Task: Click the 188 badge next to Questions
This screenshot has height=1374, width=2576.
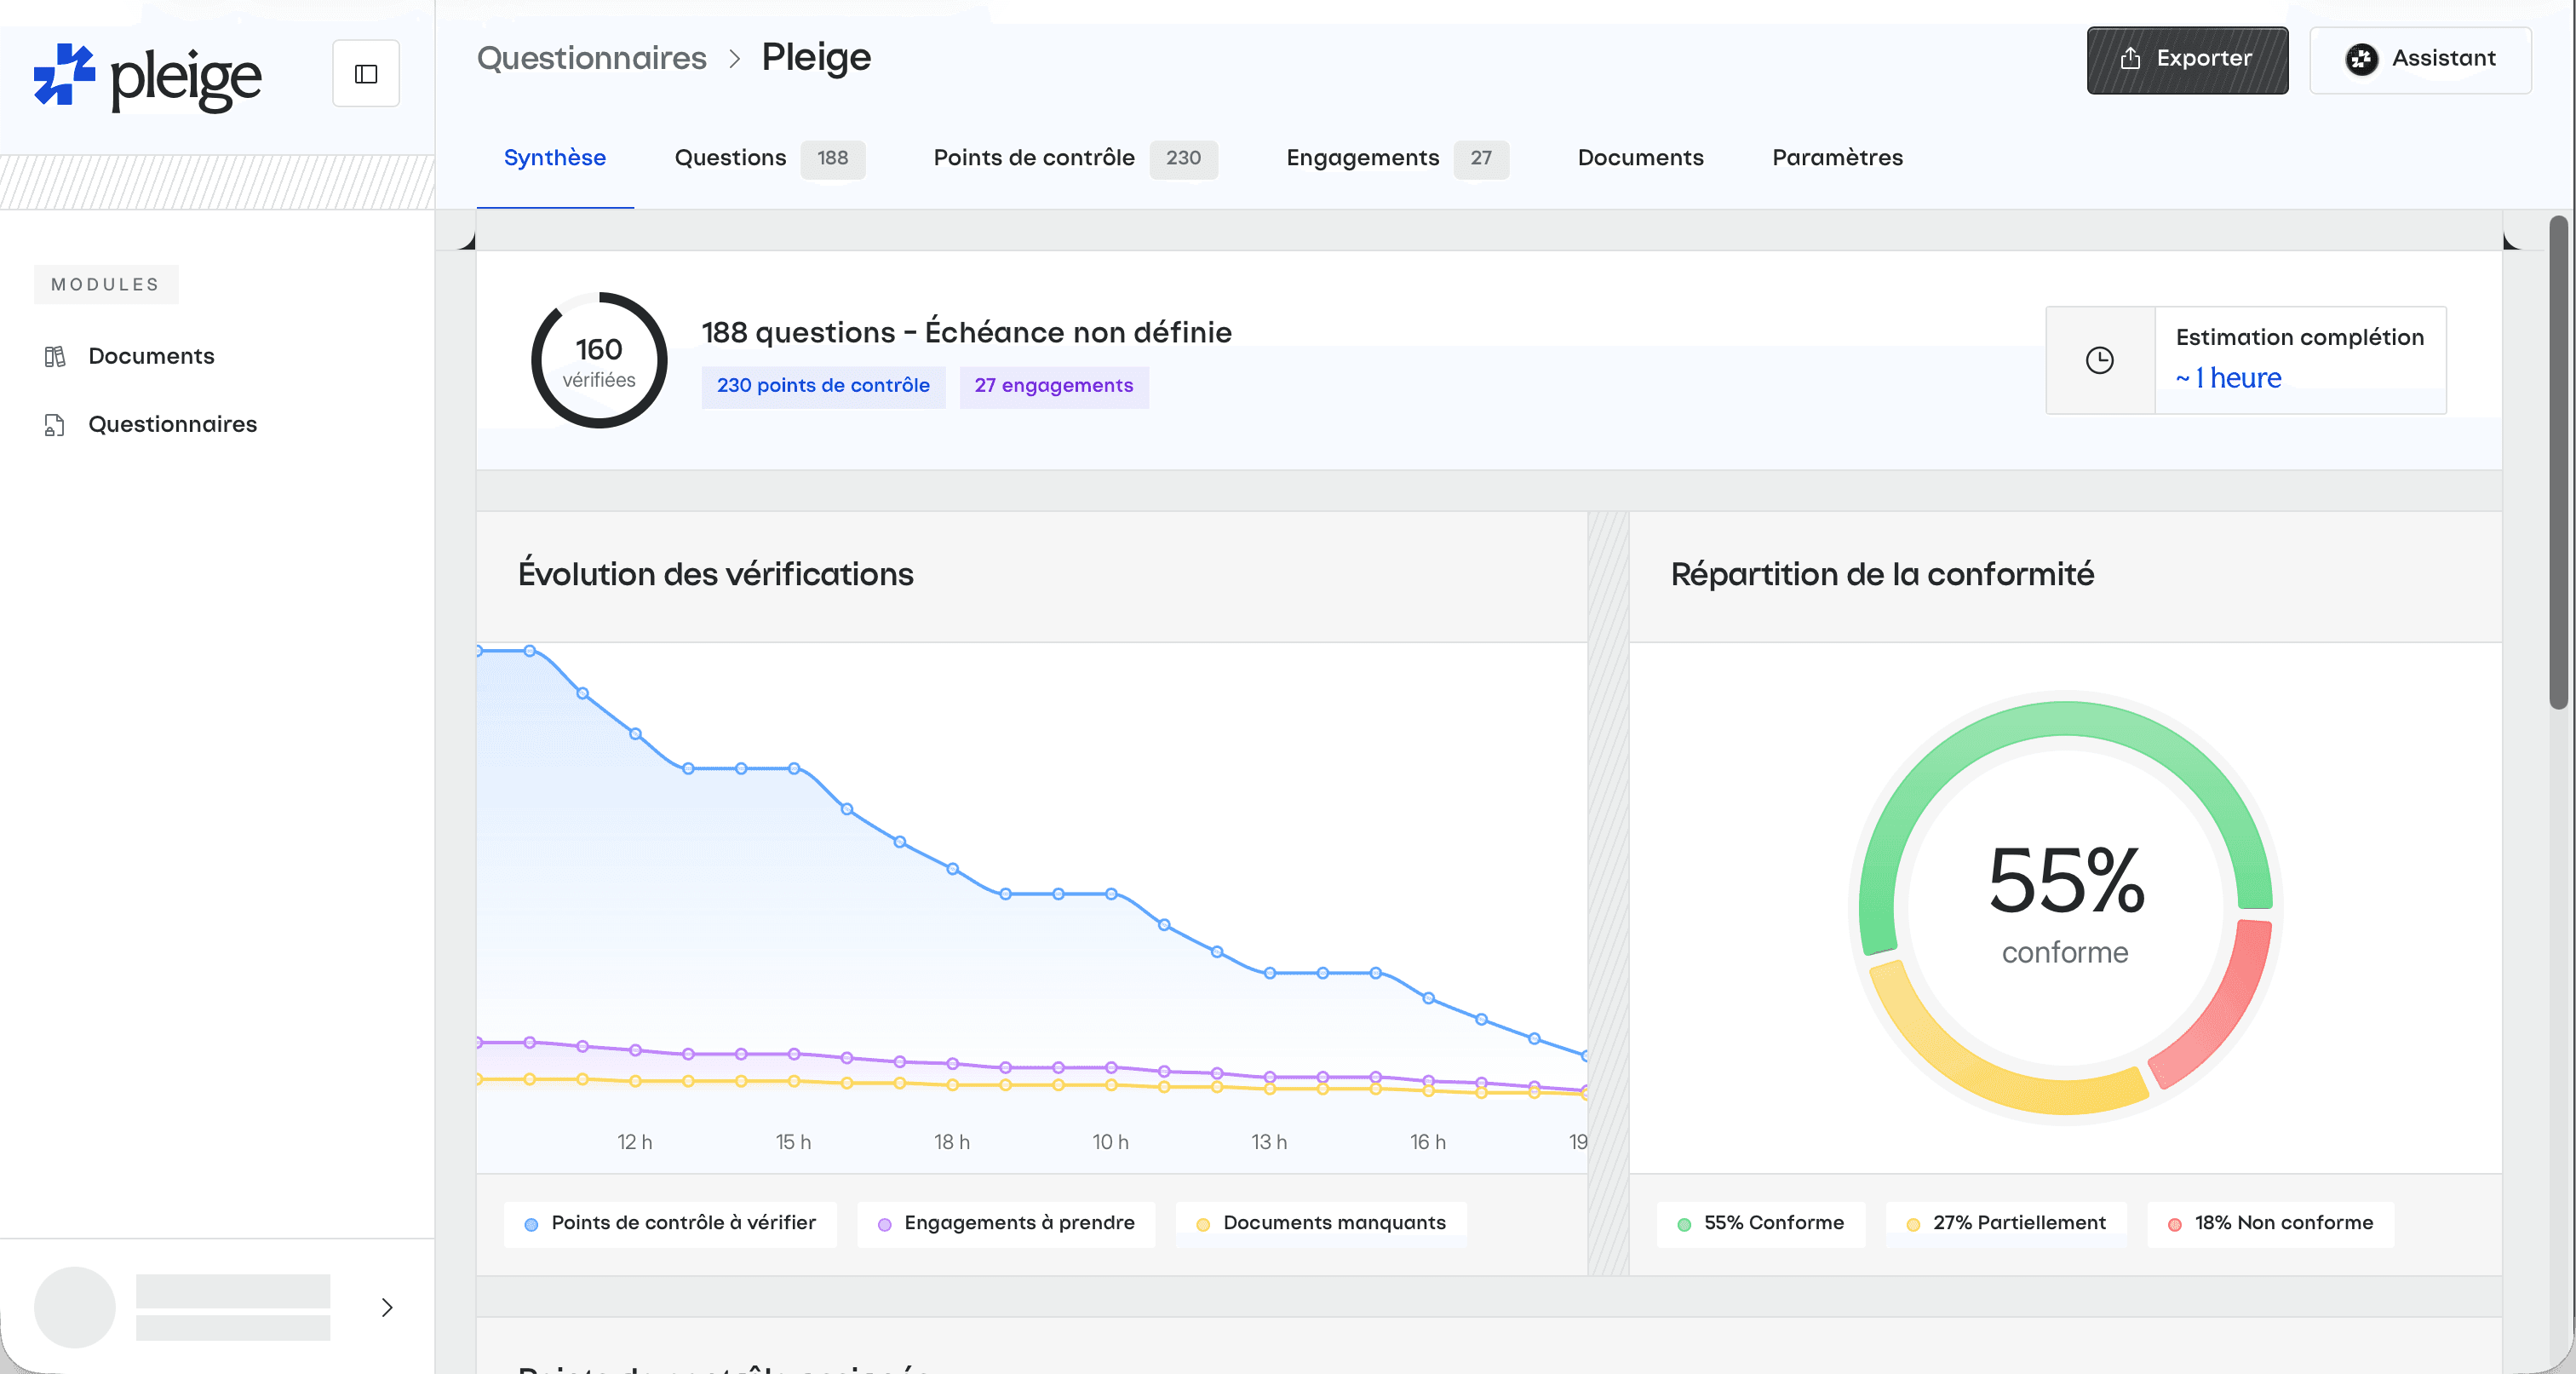Action: (832, 158)
